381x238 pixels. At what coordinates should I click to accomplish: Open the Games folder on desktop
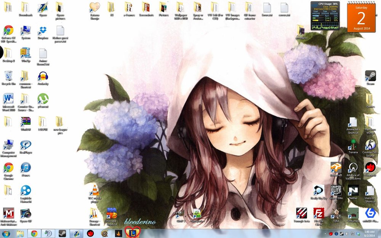tap(370, 101)
